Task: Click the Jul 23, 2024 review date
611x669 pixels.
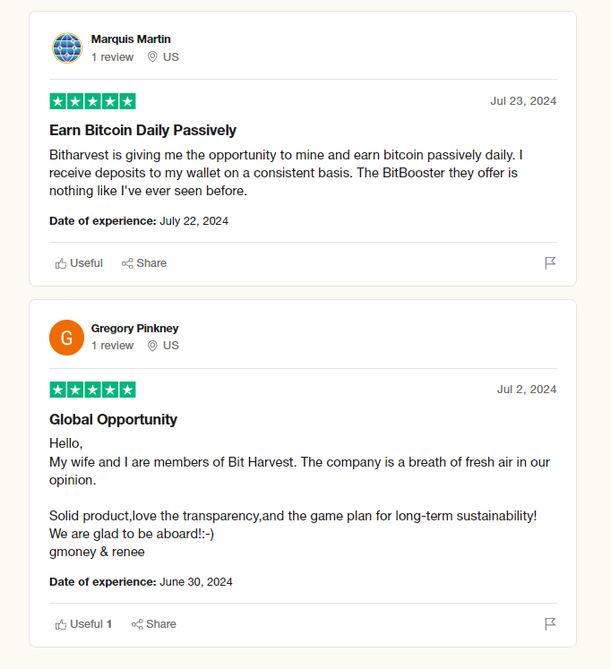Action: tap(523, 101)
